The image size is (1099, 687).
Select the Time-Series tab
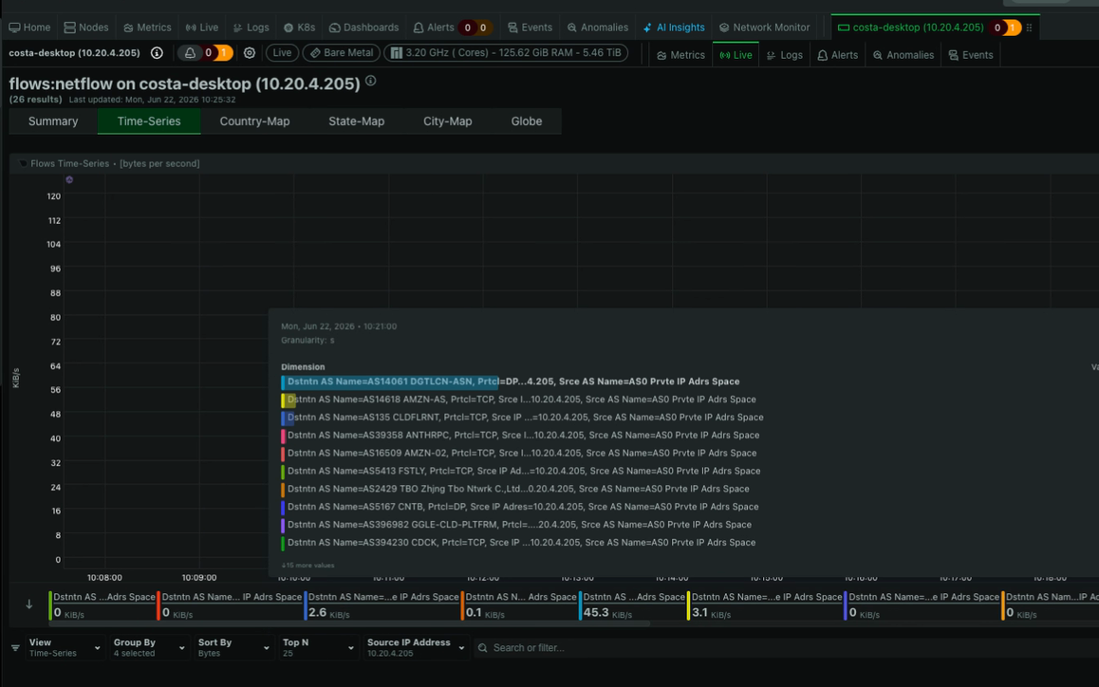click(149, 121)
